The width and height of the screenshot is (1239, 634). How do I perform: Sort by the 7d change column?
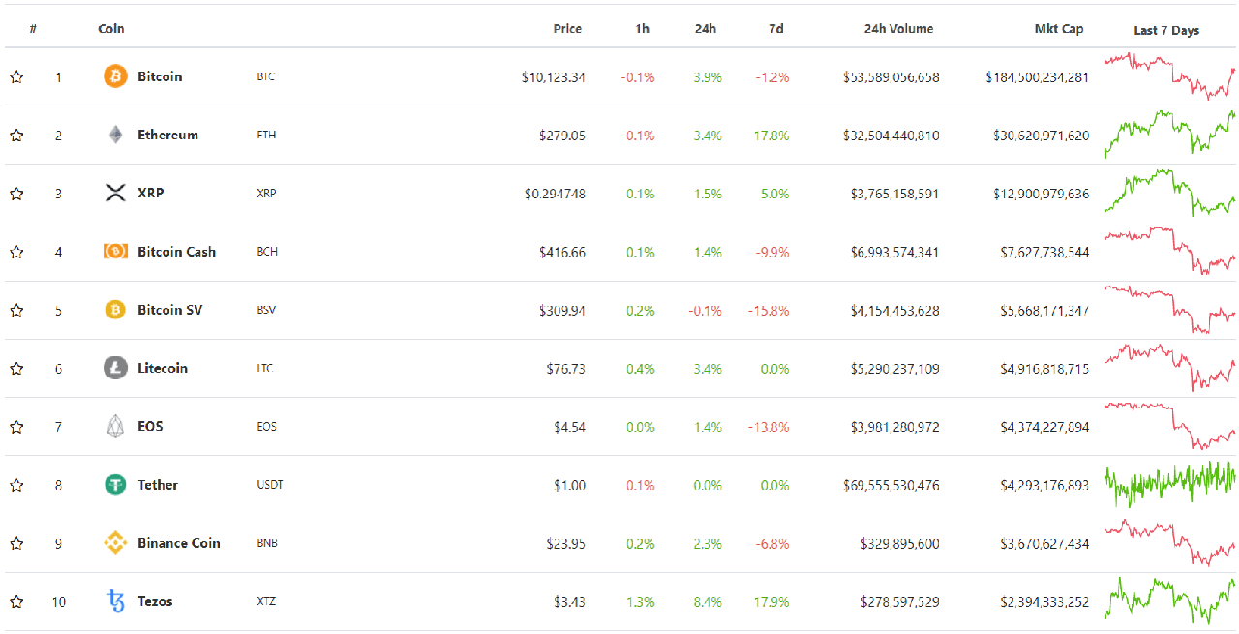coord(776,29)
